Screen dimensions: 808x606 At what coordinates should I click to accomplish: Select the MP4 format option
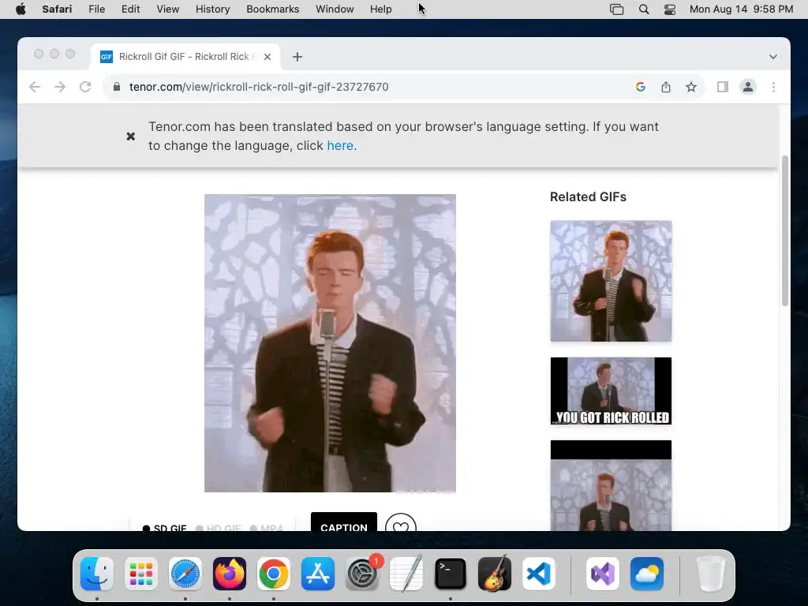click(267, 528)
